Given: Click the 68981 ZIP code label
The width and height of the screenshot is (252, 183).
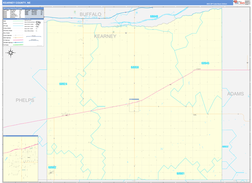Looking at the screenshot, I should [180, 173].
